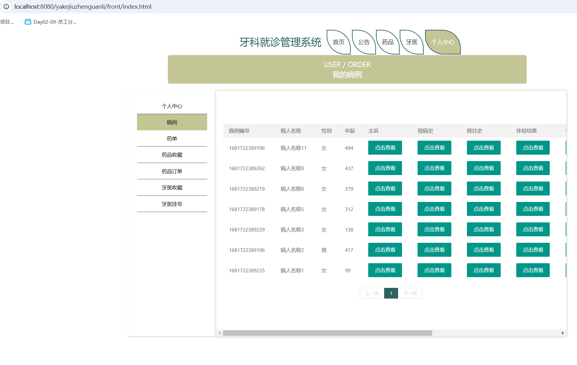View 主诉 for 病人名称9
The height and width of the screenshot is (365, 577).
[385, 168]
